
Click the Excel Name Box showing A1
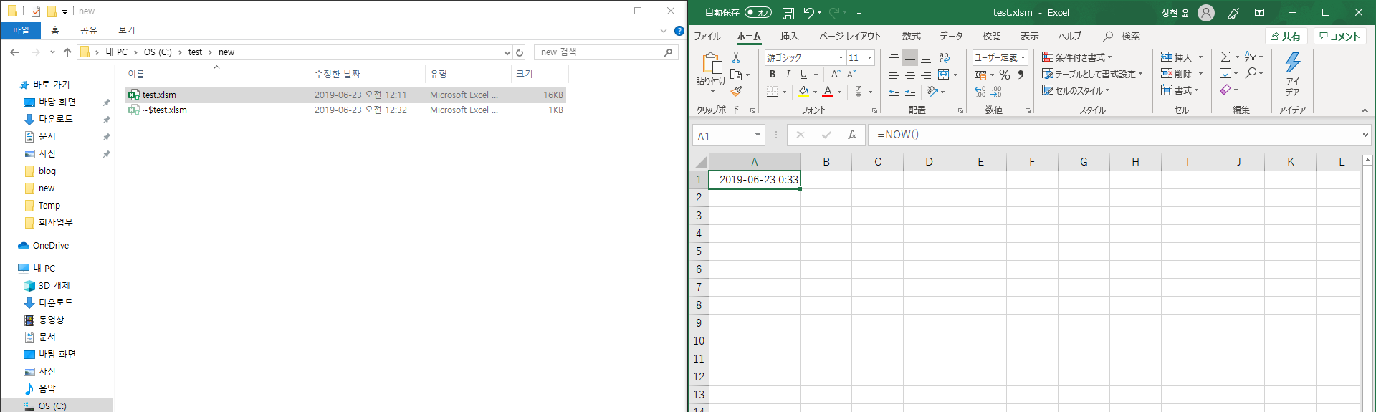[x=728, y=135]
